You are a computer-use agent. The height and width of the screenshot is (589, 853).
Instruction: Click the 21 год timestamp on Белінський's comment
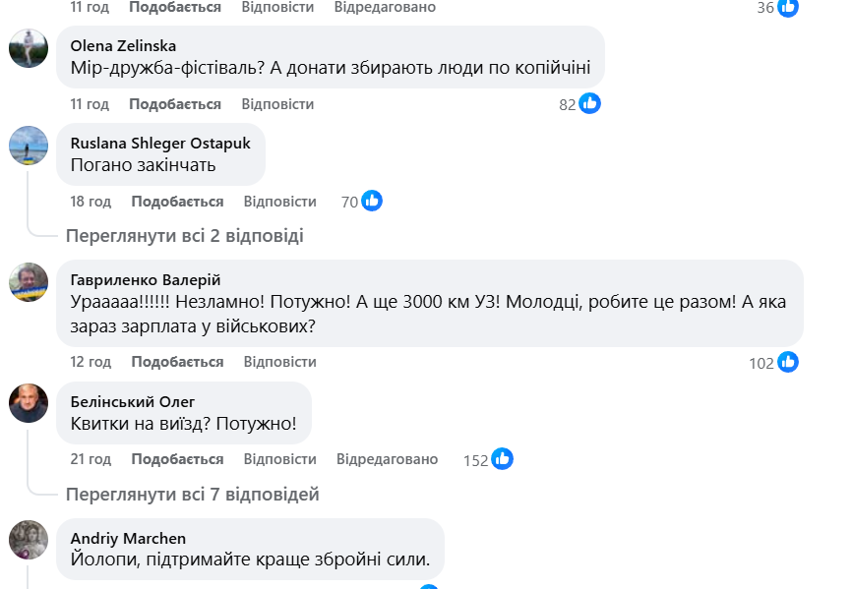91,459
